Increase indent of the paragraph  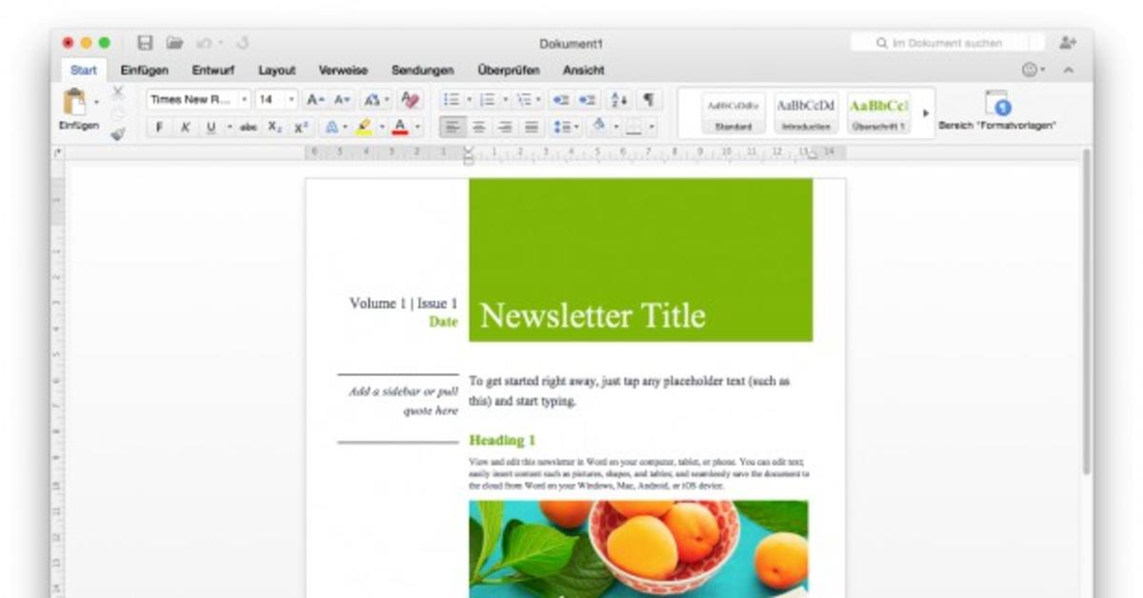click(x=588, y=99)
